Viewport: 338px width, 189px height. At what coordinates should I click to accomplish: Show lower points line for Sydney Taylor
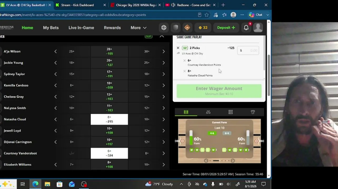pos(56,74)
